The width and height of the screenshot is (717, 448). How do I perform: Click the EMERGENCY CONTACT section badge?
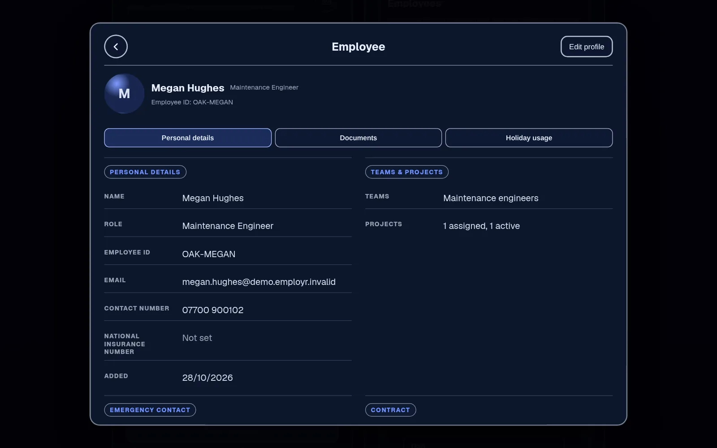150,410
